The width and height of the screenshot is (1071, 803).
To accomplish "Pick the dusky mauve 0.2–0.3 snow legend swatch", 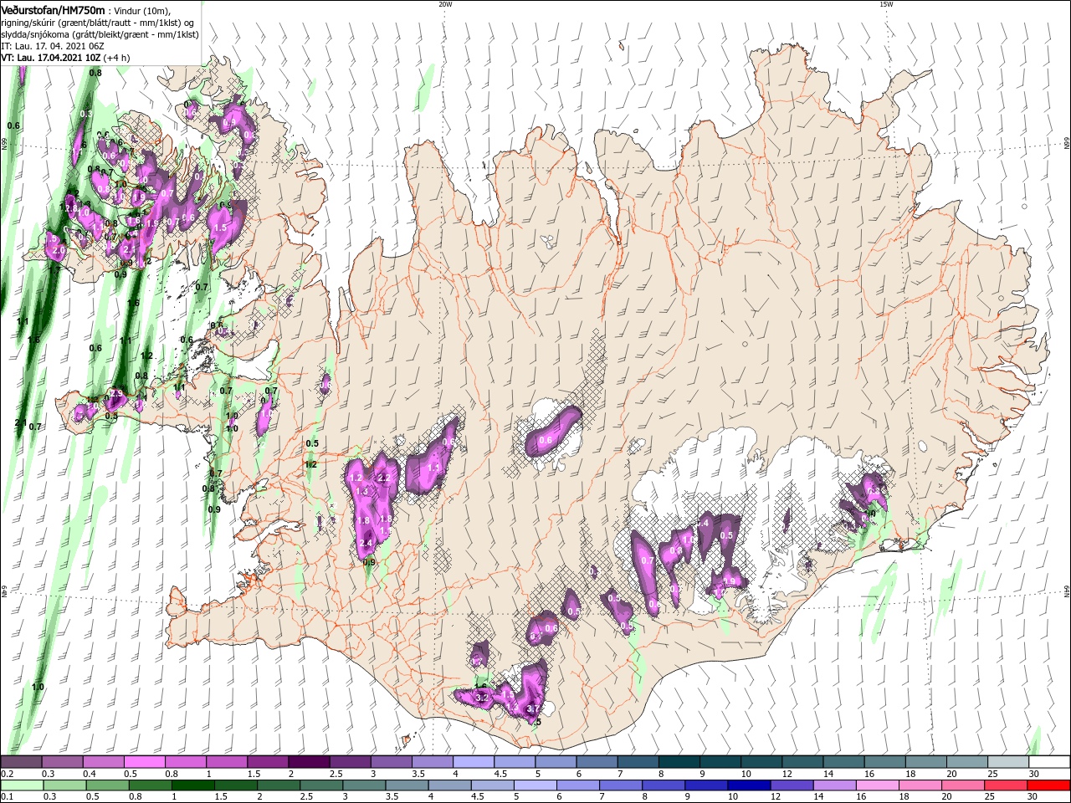I will tap(21, 761).
